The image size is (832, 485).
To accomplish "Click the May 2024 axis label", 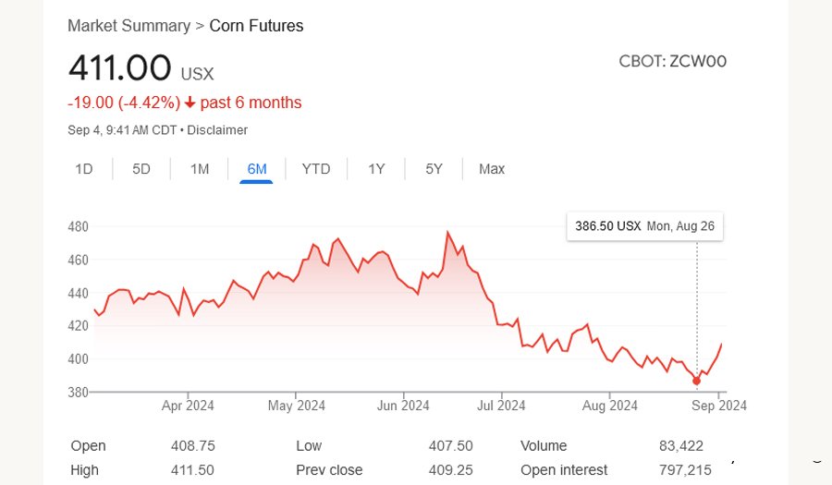I will [x=296, y=406].
